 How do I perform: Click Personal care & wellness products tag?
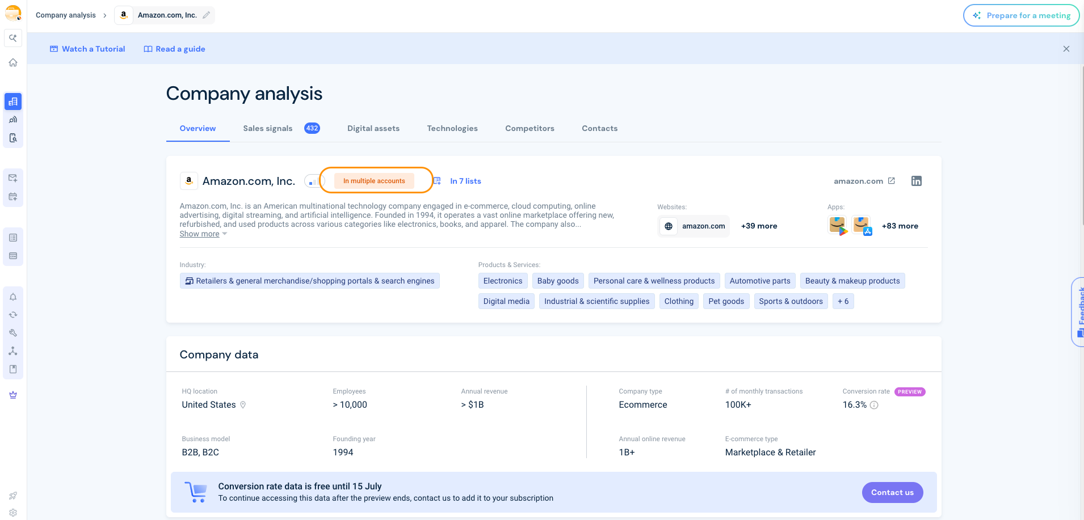tap(654, 281)
